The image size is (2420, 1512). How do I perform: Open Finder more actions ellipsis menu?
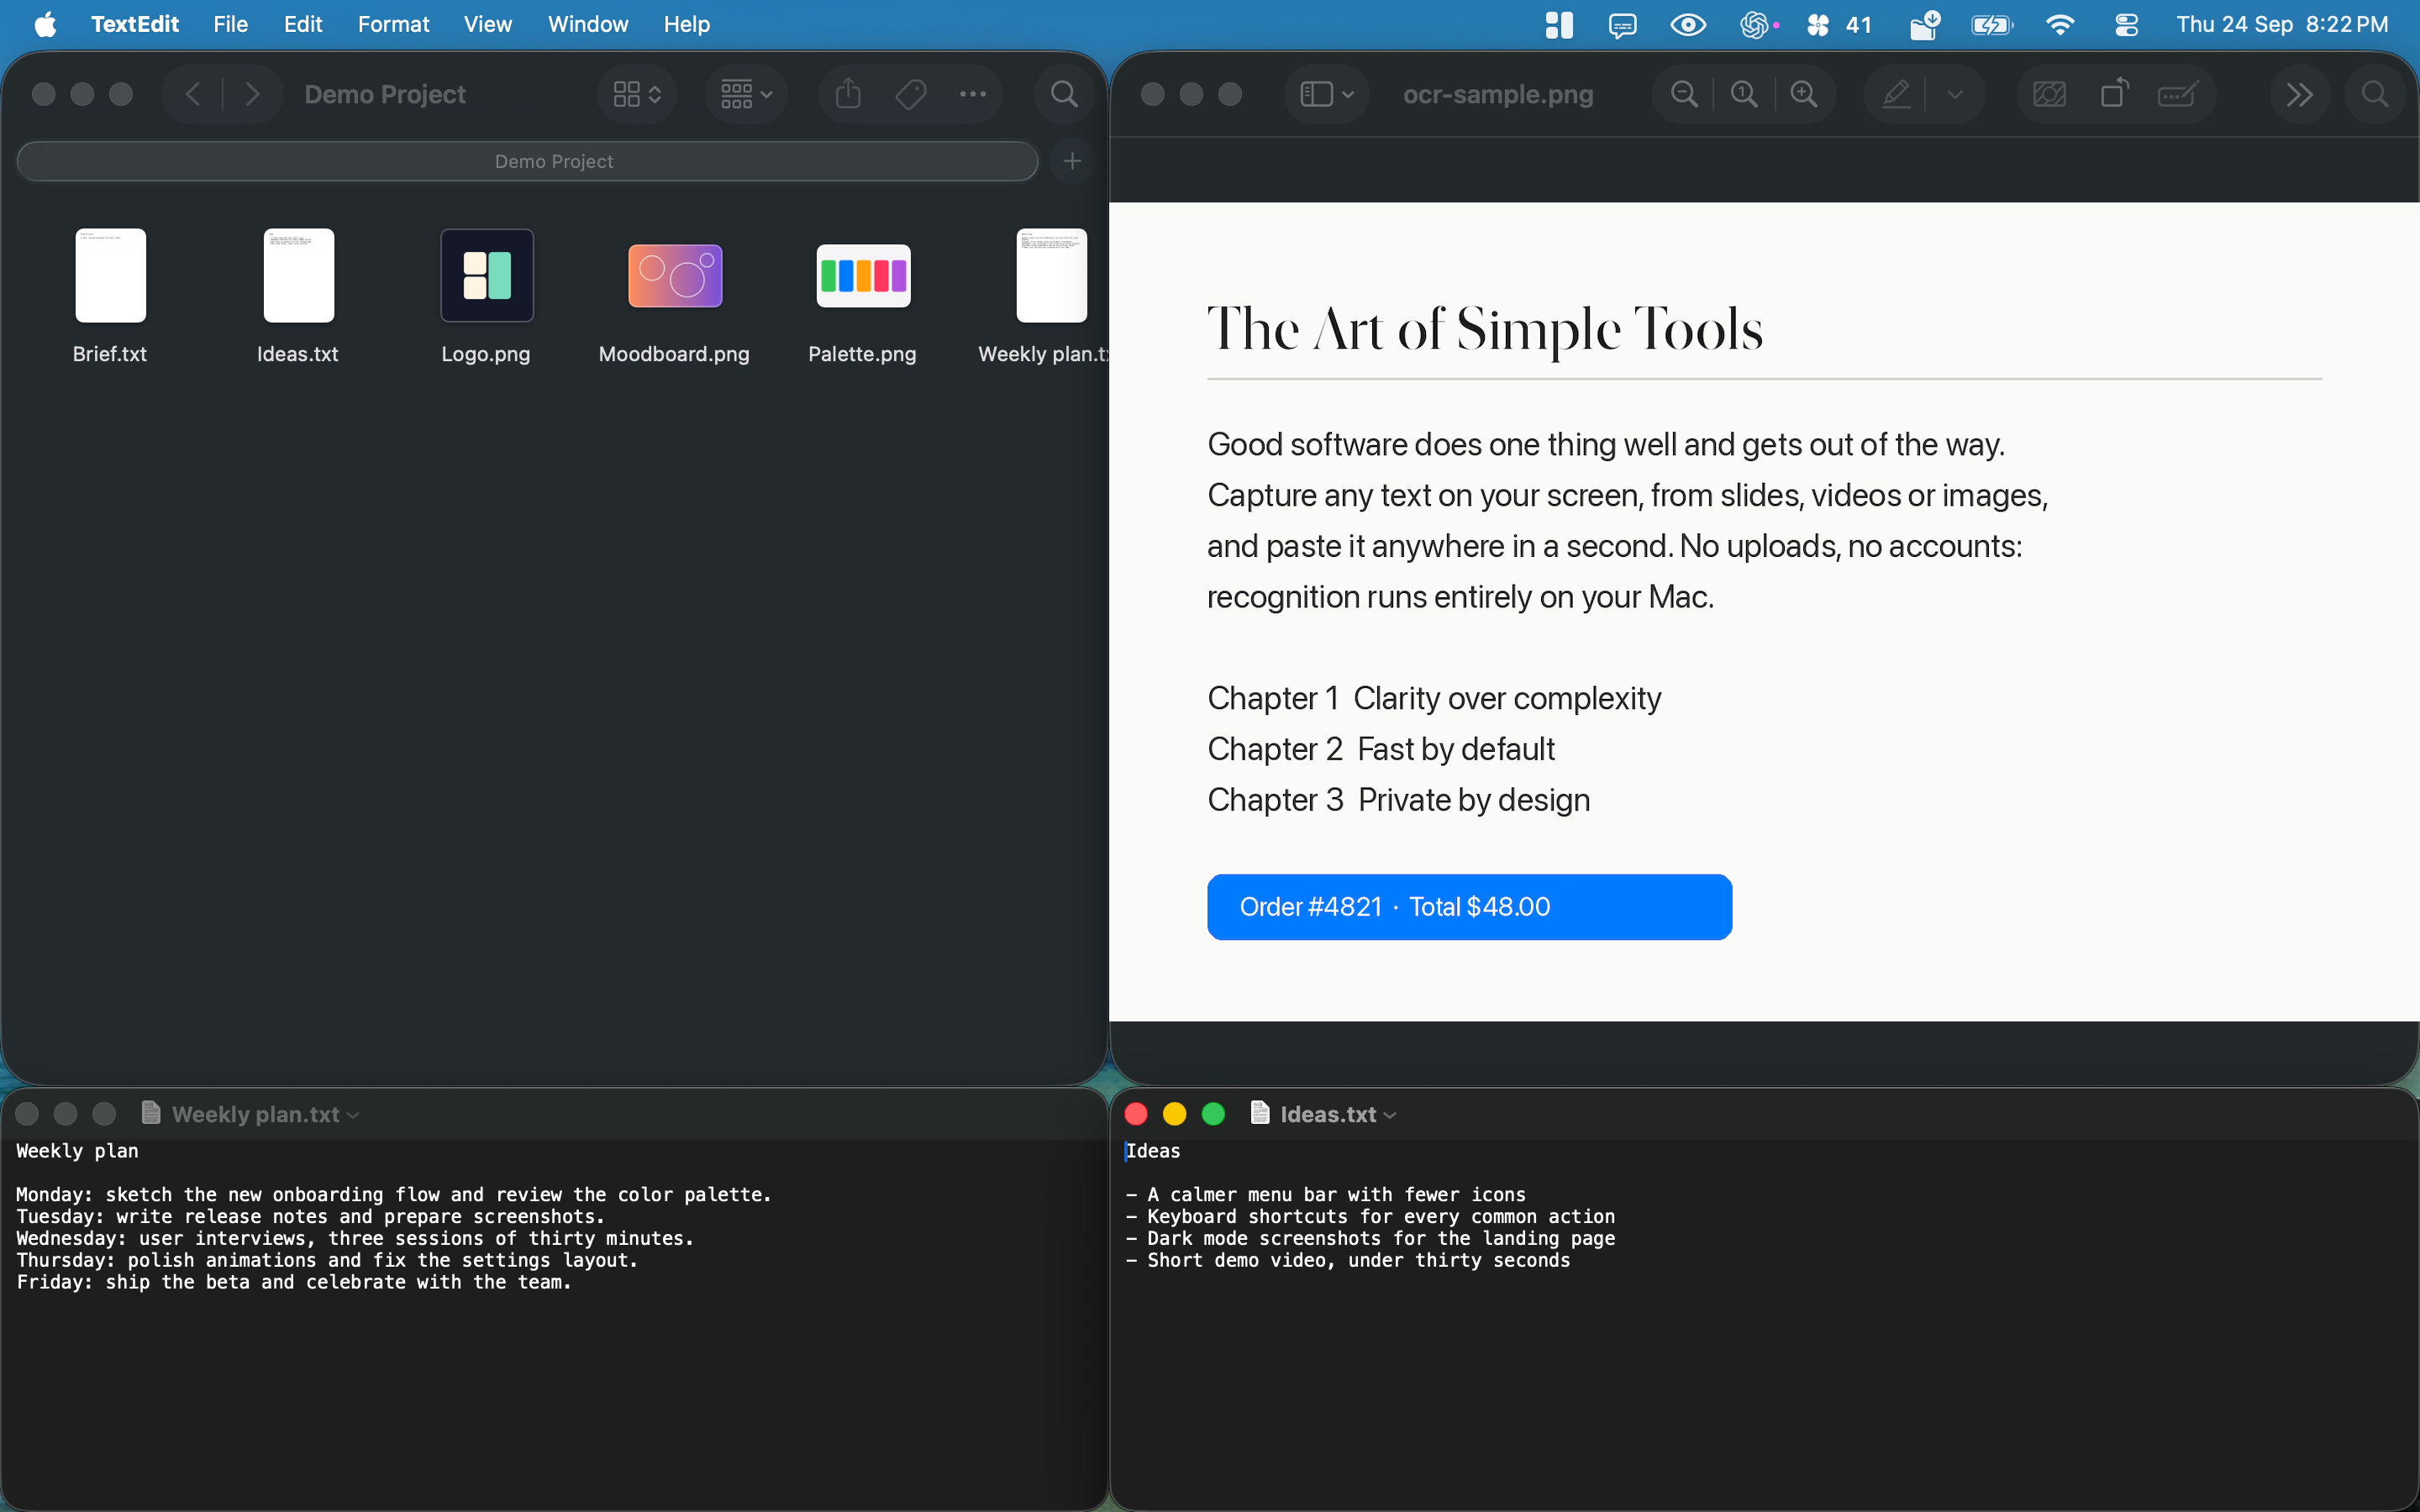click(x=972, y=94)
